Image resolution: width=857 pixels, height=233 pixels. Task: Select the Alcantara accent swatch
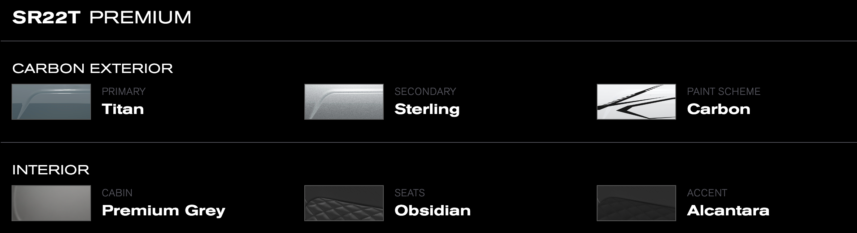tap(636, 203)
